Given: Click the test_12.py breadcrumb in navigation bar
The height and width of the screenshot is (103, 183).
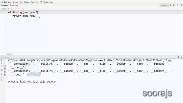Looking at the screenshot, I should pos(14,5).
